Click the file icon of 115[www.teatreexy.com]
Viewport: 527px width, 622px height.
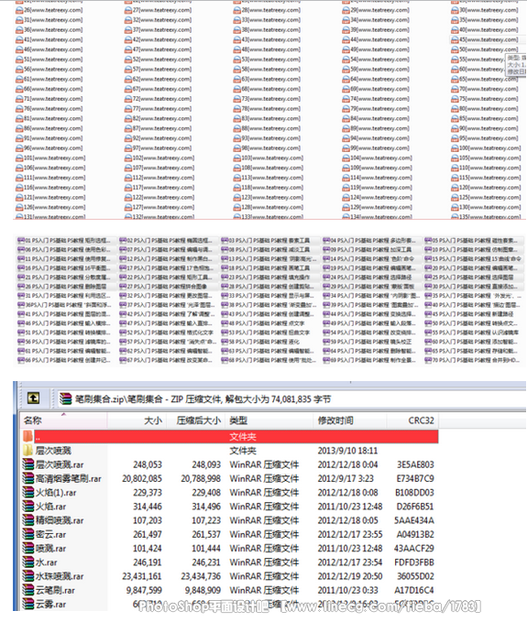click(455, 178)
